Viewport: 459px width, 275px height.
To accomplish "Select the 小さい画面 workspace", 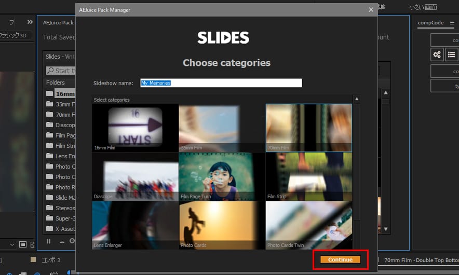I will pyautogui.click(x=423, y=7).
